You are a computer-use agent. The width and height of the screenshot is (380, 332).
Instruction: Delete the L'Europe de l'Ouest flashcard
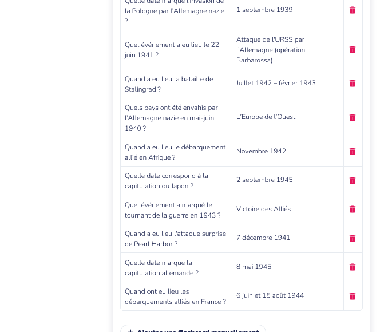click(x=353, y=117)
